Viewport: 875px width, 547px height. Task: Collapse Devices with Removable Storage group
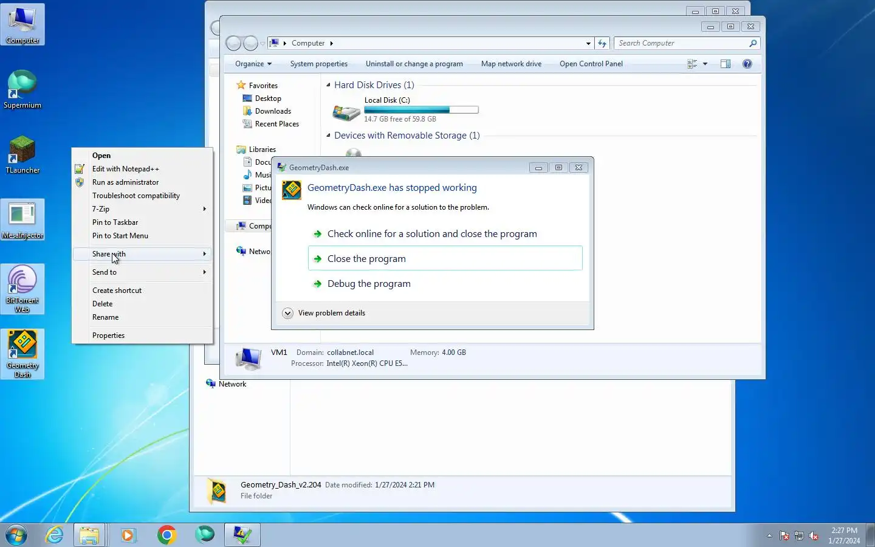tap(329, 136)
